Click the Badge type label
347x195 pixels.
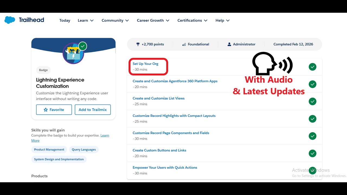(43, 70)
